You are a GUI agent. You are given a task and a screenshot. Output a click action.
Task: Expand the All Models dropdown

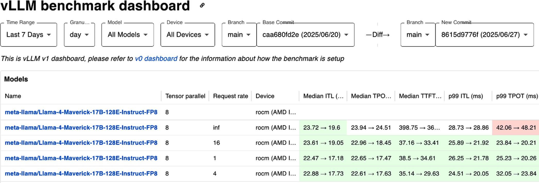pos(128,35)
